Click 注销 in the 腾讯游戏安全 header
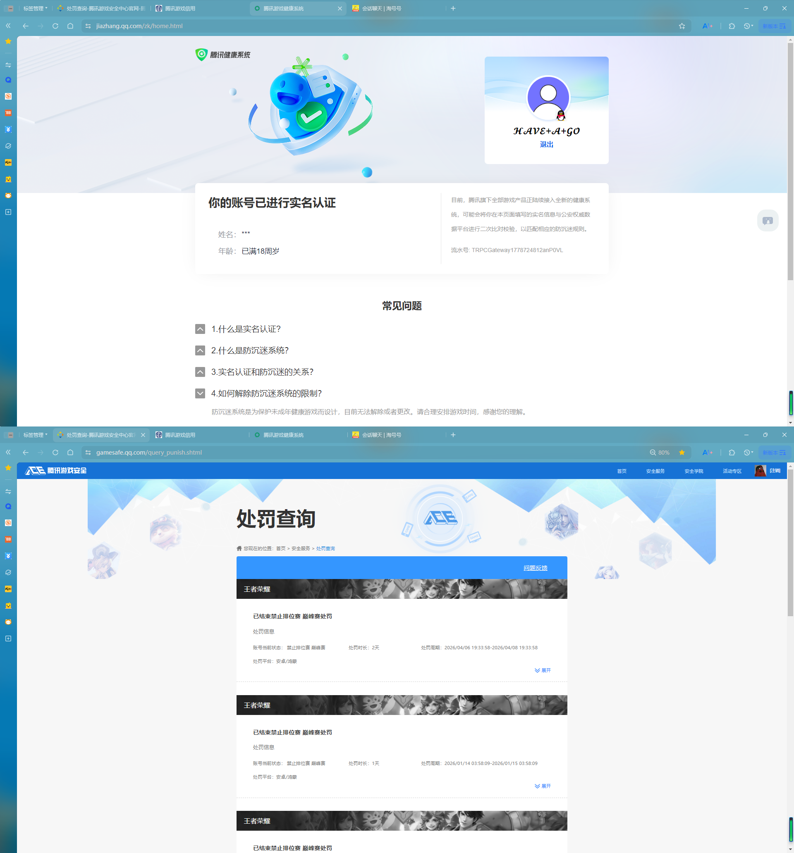This screenshot has width=794, height=853. [x=775, y=471]
